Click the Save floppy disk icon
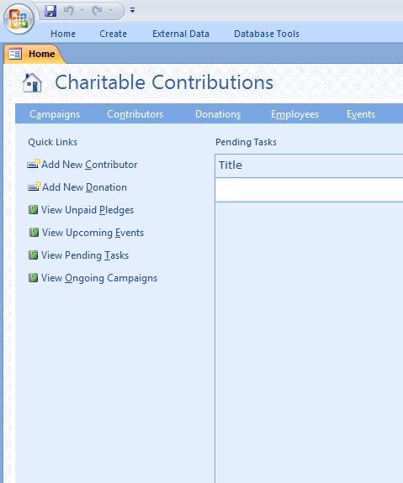 pos(50,11)
